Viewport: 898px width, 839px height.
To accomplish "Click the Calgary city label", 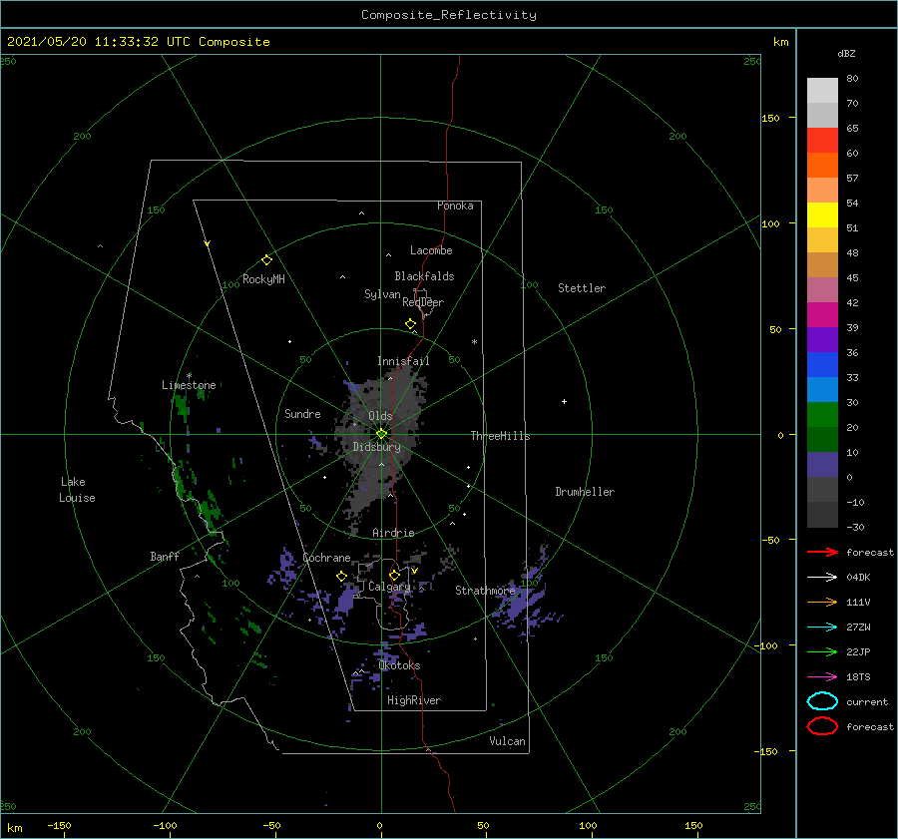I will point(389,587).
